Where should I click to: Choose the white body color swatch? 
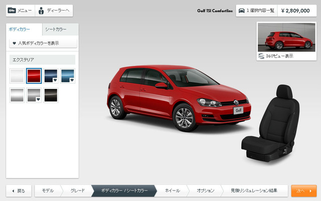point(17,76)
